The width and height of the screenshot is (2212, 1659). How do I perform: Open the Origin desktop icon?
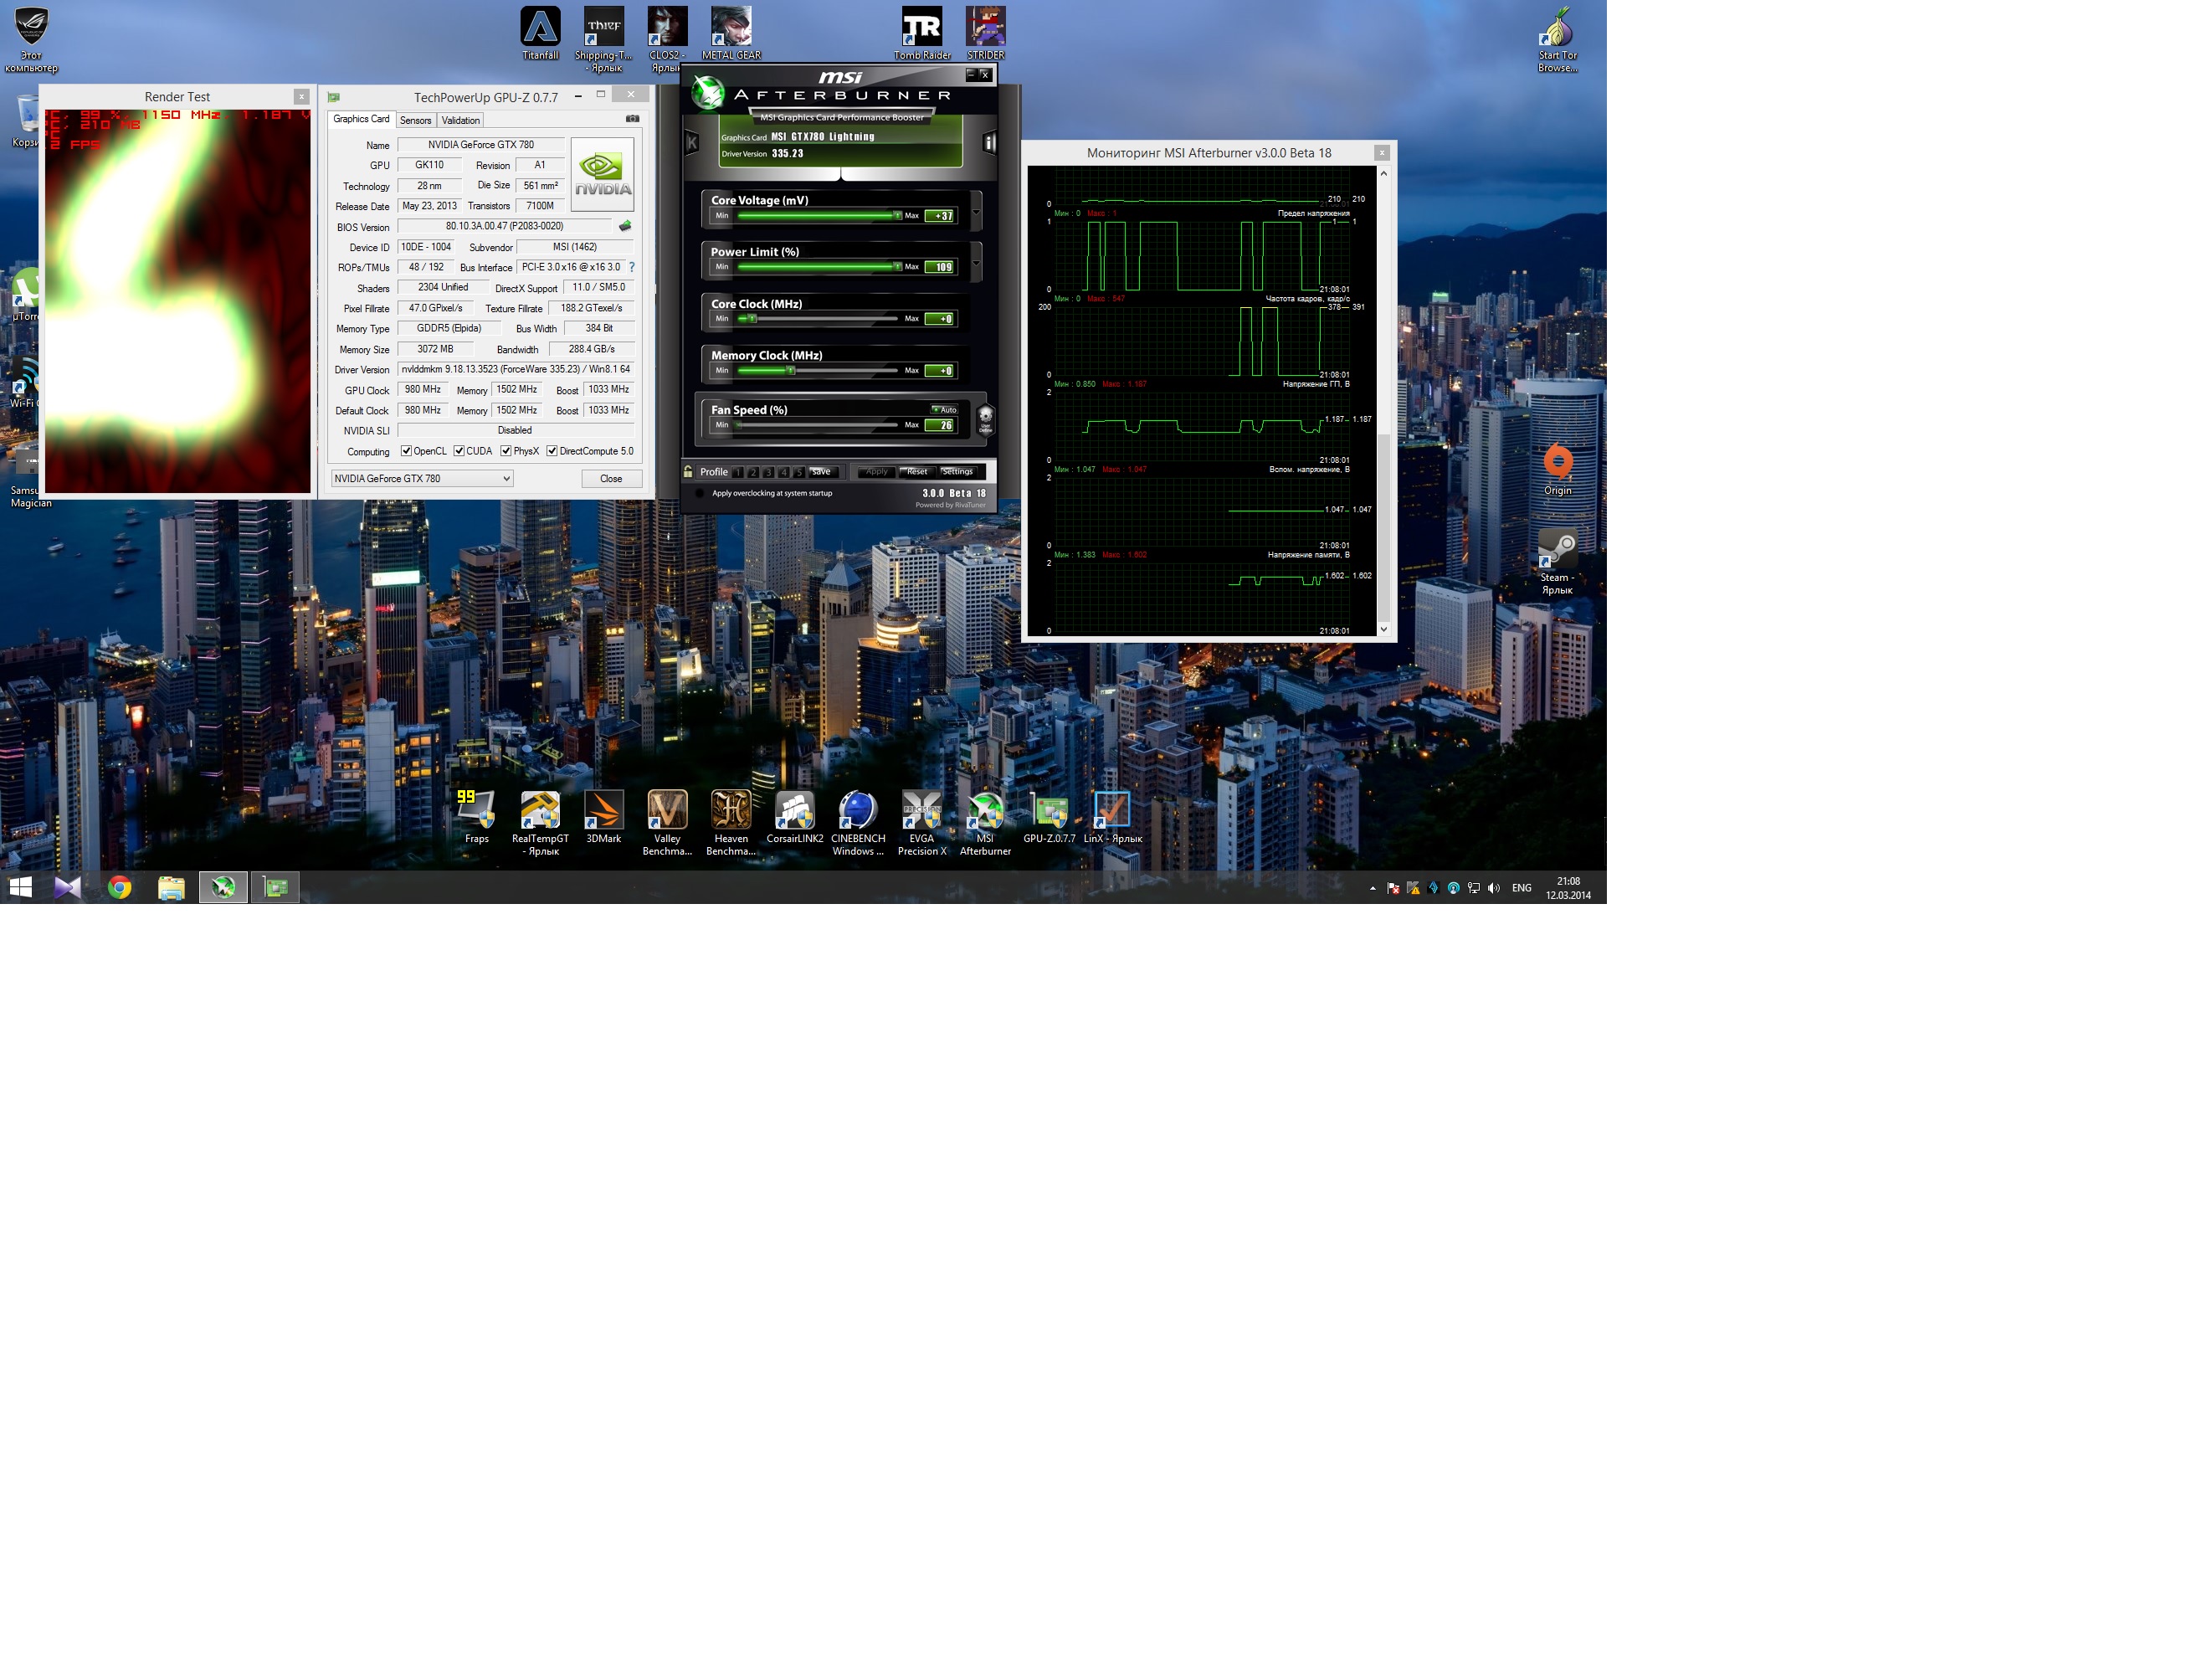1557,469
